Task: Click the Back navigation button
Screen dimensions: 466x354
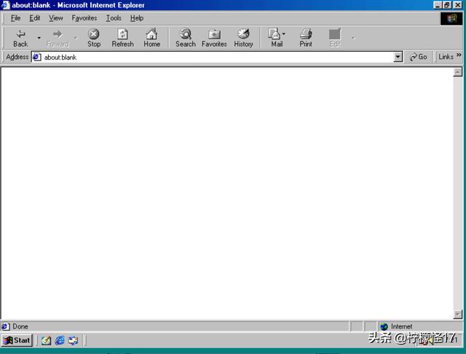Action: click(20, 38)
